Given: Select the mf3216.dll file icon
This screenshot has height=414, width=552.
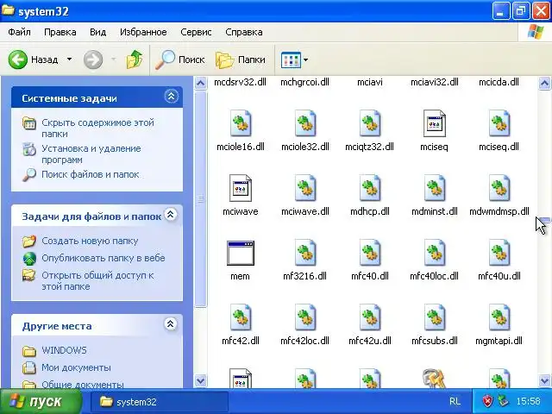Looking at the screenshot, I should (x=305, y=253).
